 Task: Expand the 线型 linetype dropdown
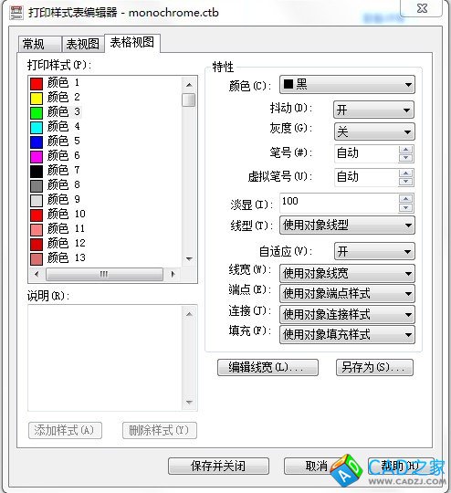pos(347,226)
